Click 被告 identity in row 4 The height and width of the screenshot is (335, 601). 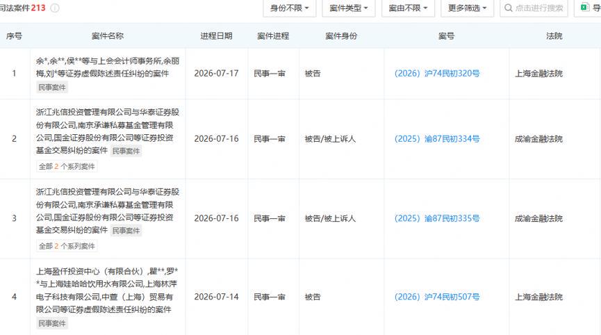point(313,297)
